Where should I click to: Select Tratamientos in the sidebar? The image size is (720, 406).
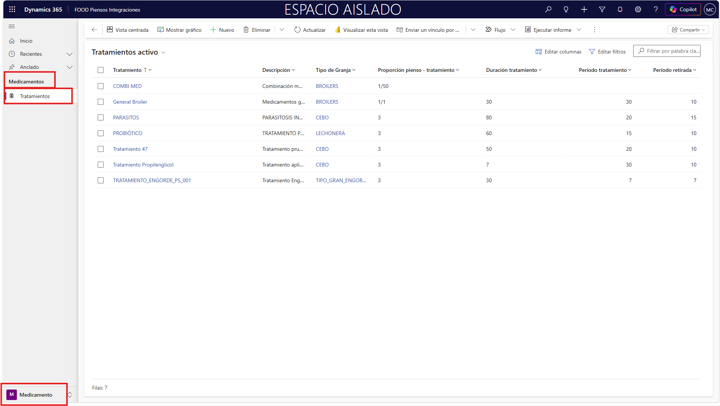[x=35, y=96]
